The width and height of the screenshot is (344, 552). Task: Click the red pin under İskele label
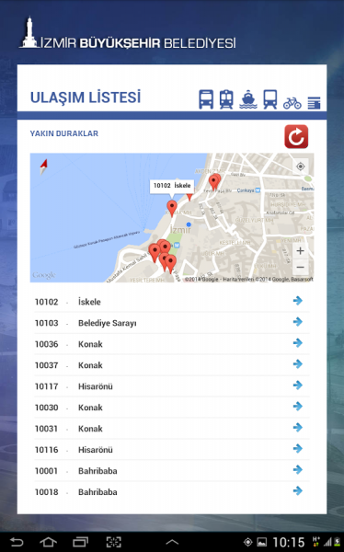coord(171,208)
